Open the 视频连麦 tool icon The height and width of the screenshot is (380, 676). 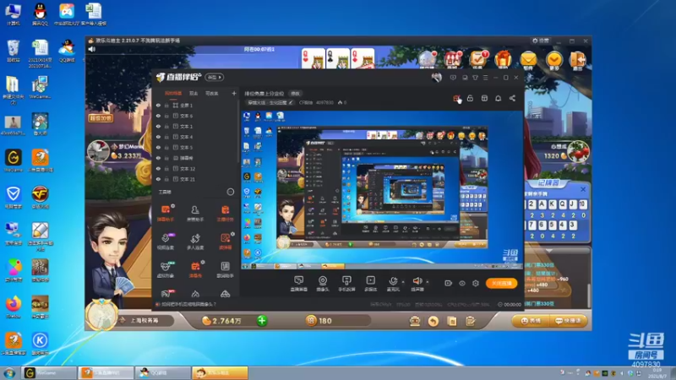[166, 242]
